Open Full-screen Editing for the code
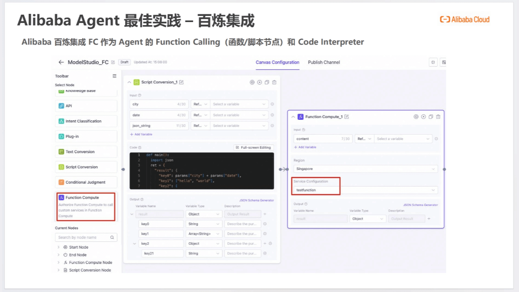This screenshot has width=519, height=292. coord(254,148)
